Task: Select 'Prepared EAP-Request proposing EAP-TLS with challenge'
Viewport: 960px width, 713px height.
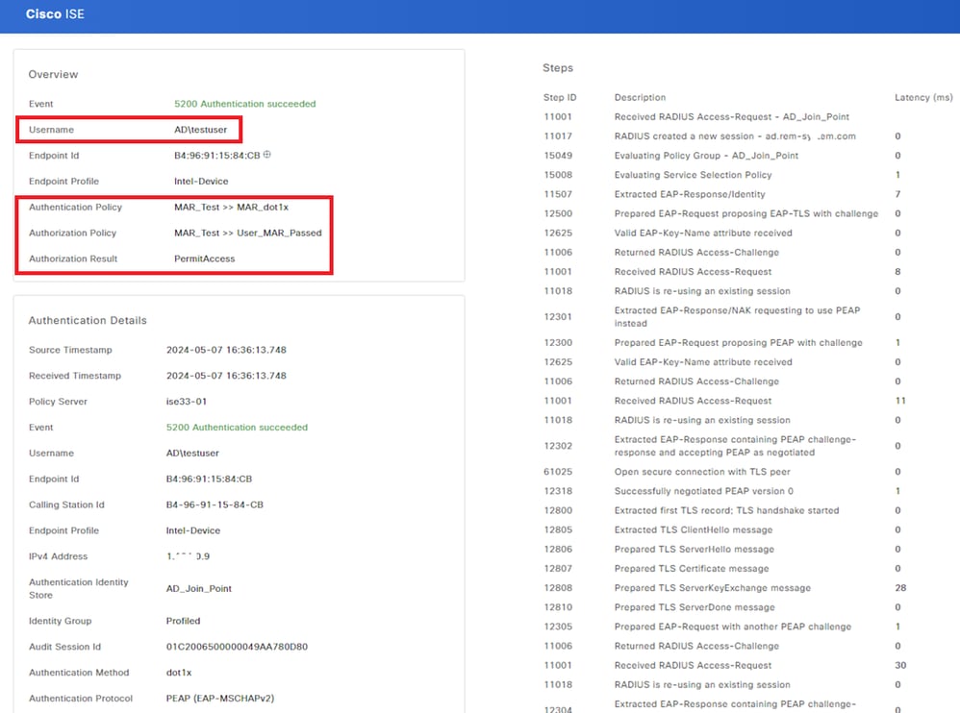Action: (x=746, y=213)
